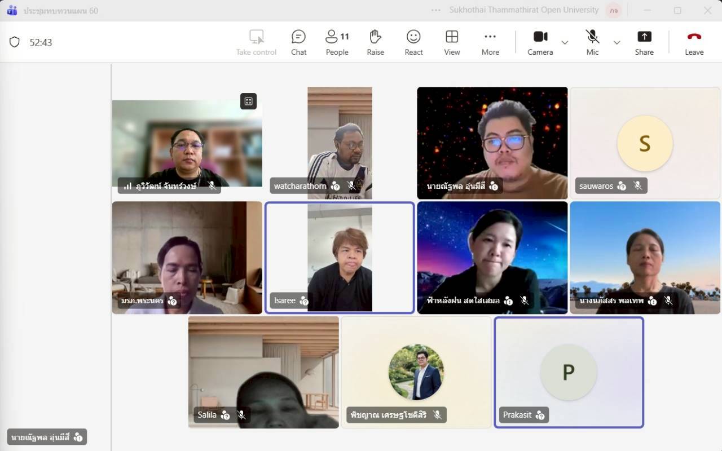Open title bar three-dots settings menu
Viewport: 722px width, 451px height.
(435, 10)
